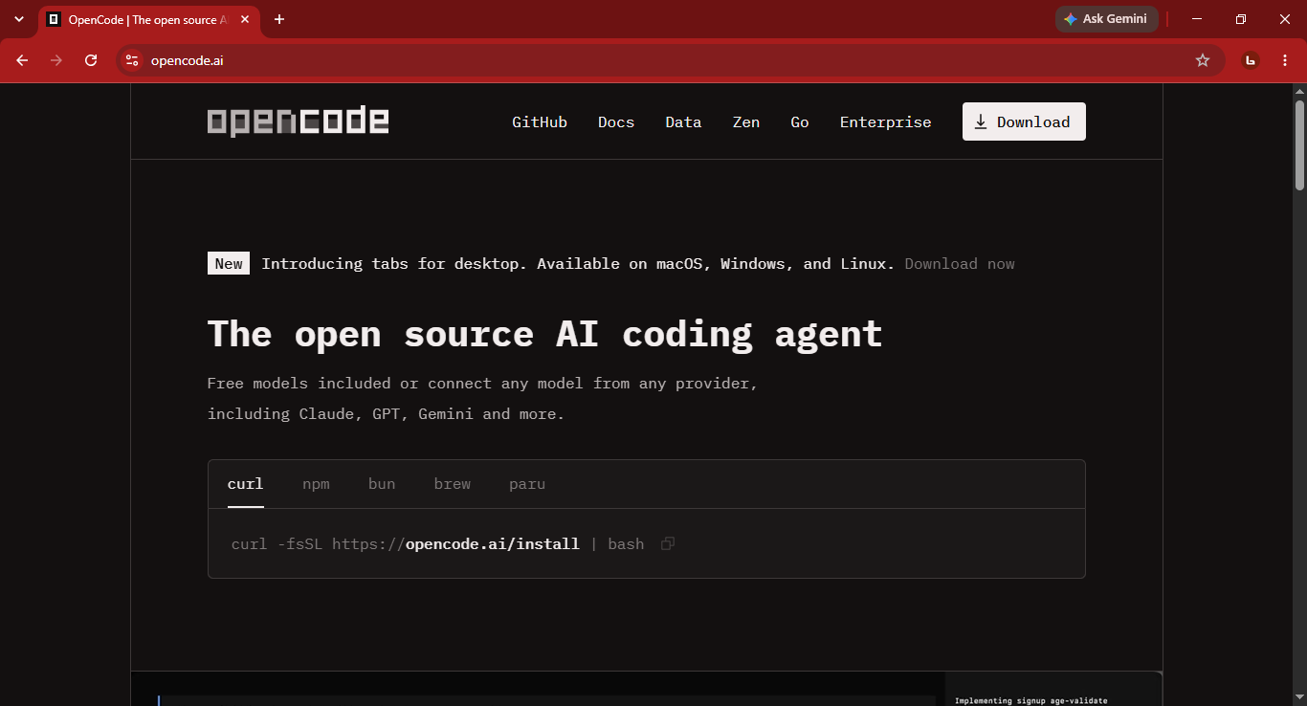Expand the tab search dropdown arrow
The height and width of the screenshot is (706, 1307).
coord(18,19)
